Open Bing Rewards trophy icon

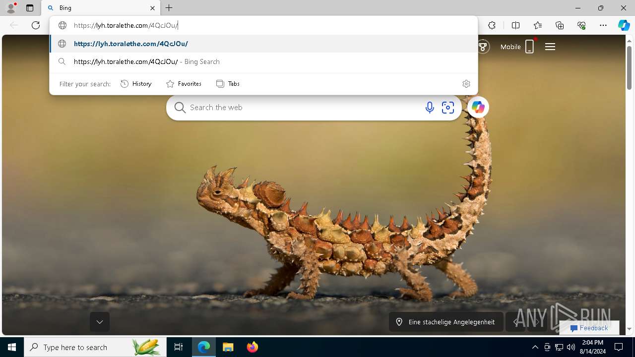[x=483, y=47]
